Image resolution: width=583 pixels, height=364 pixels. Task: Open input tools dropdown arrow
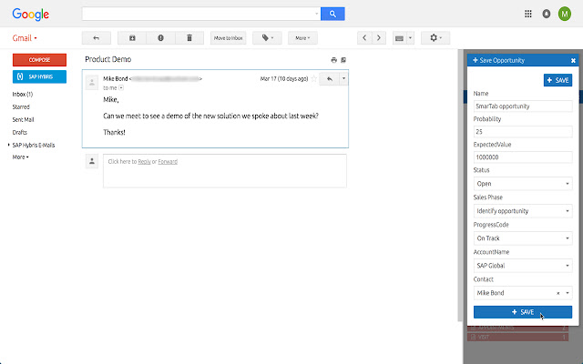[411, 38]
